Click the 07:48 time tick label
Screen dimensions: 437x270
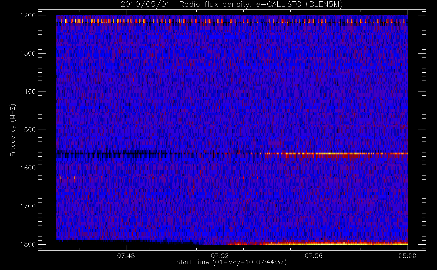[126, 256]
